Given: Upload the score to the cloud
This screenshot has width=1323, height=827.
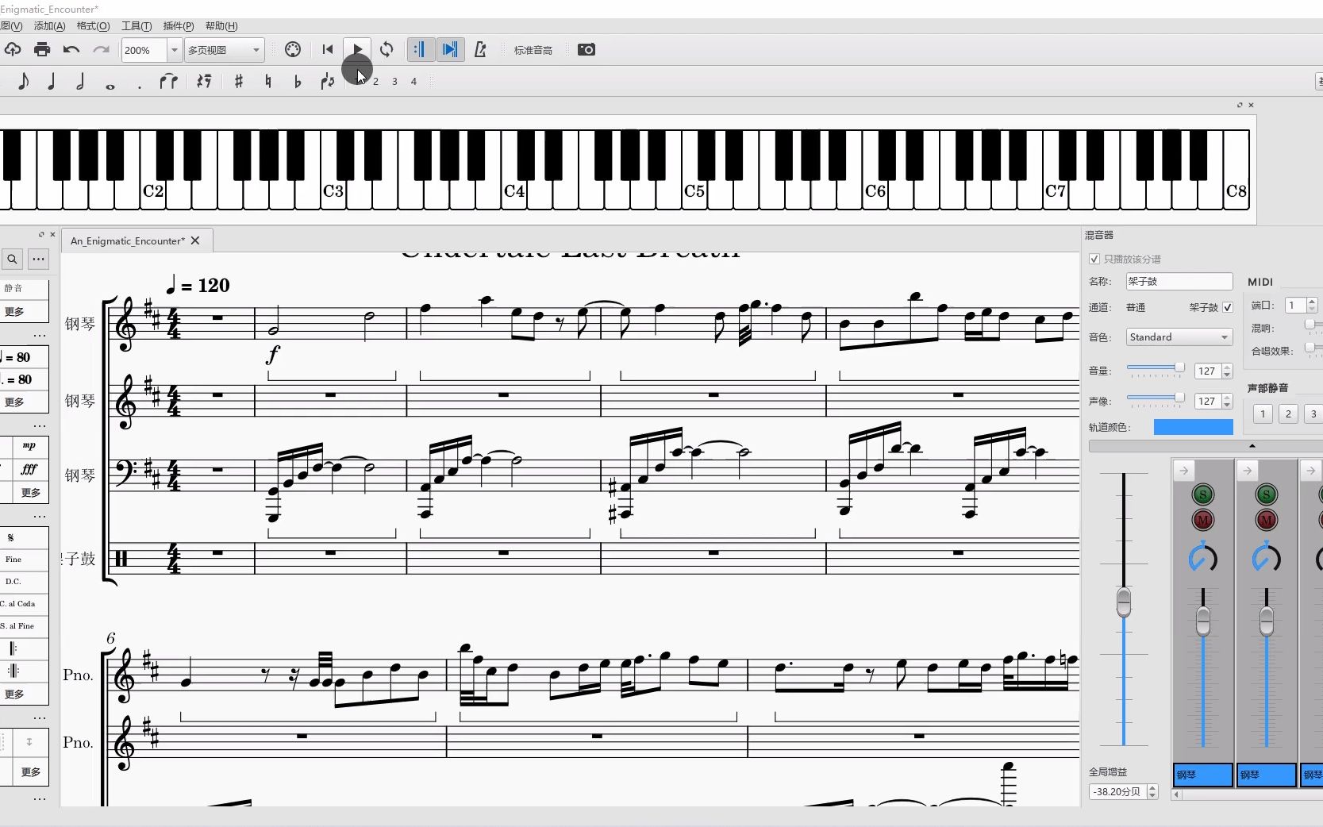Looking at the screenshot, I should click(x=12, y=49).
